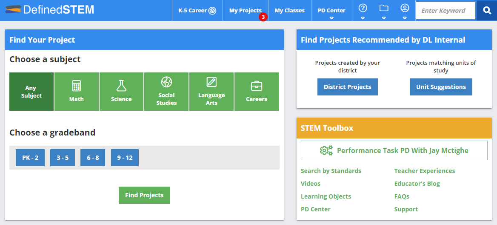Viewport: 497px width, 225px height.
Task: Select the Math subject calculator tile
Action: click(77, 92)
